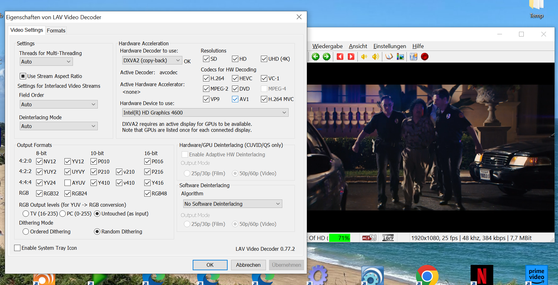Click the green 71% progress bar in status bar
The height and width of the screenshot is (285, 558).
[x=340, y=238]
